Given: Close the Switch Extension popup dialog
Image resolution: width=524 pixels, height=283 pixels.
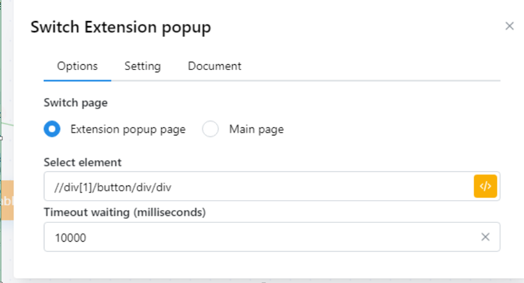Looking at the screenshot, I should click(x=509, y=26).
